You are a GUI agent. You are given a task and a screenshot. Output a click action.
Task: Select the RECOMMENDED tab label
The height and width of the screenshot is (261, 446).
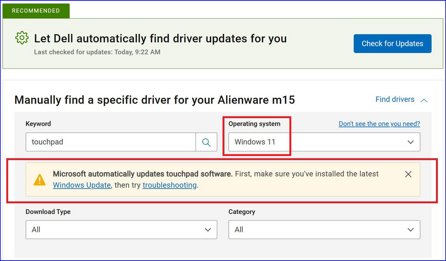click(x=36, y=11)
